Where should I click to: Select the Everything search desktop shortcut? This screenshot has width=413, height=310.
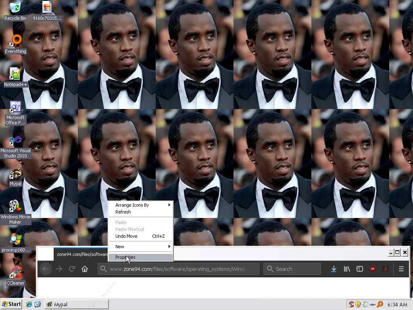pyautogui.click(x=15, y=44)
